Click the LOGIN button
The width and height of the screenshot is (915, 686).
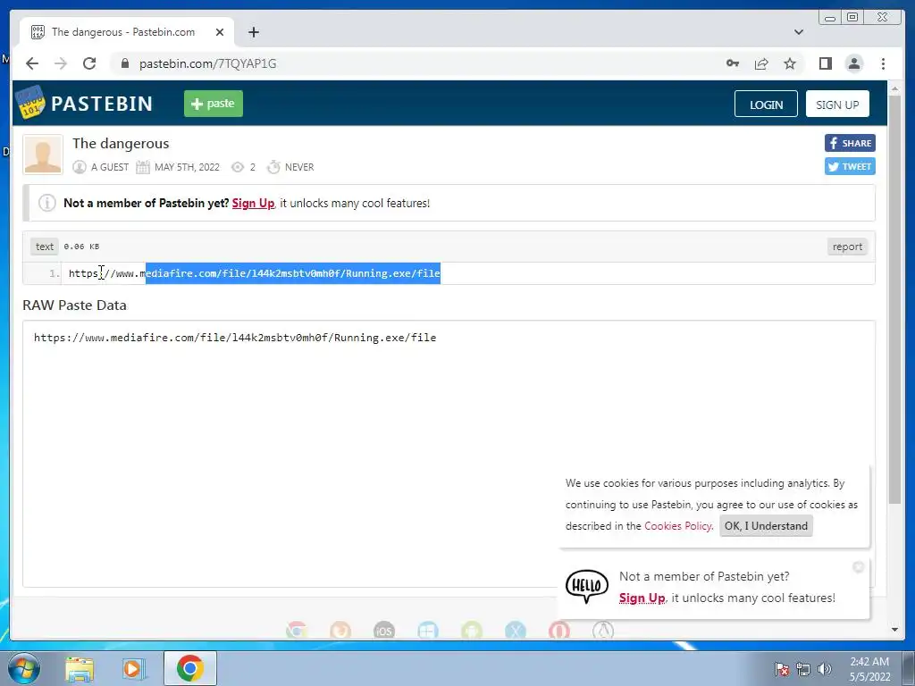pyautogui.click(x=766, y=104)
